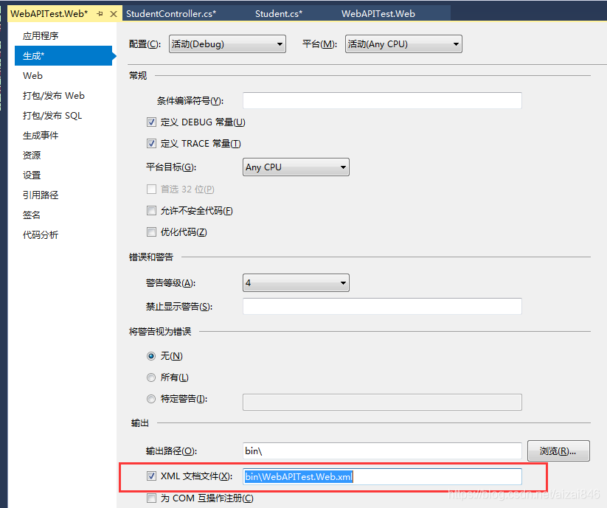Open the Web settings page
This screenshot has height=508, width=607.
pos(33,76)
